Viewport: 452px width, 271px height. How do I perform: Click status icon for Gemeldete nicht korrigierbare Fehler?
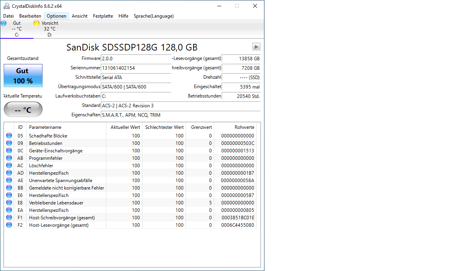pyautogui.click(x=9, y=188)
